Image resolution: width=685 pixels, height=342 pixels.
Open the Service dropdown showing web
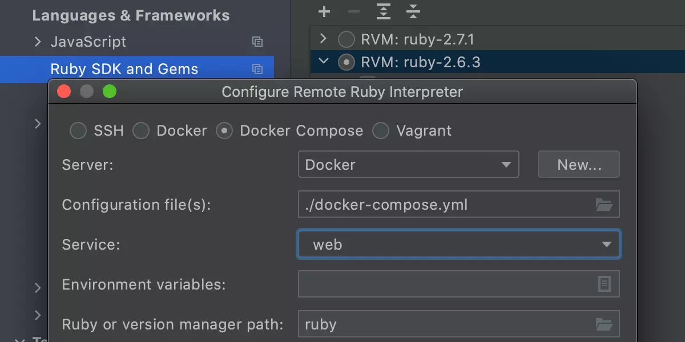pos(459,245)
